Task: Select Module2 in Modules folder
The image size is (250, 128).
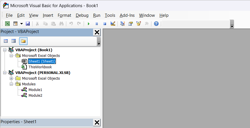Action: tap(35, 96)
